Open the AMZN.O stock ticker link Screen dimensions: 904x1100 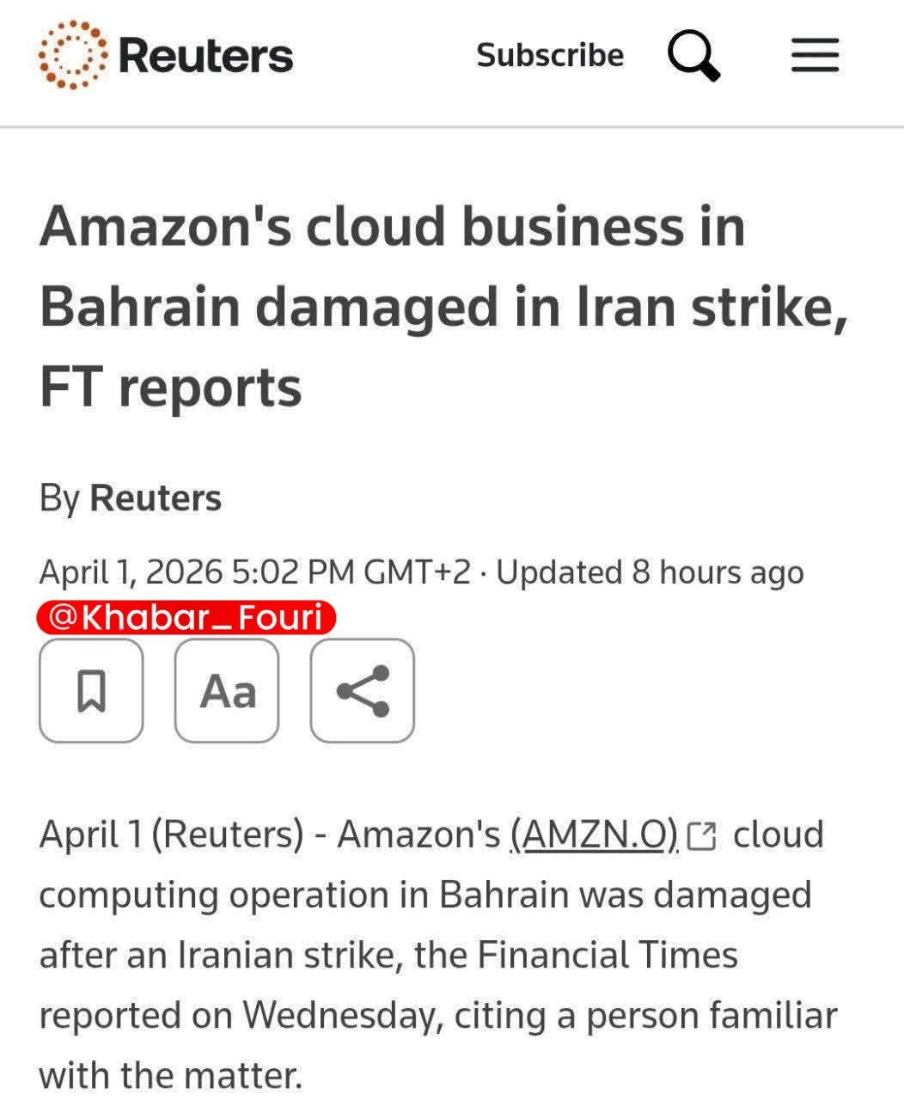(594, 834)
